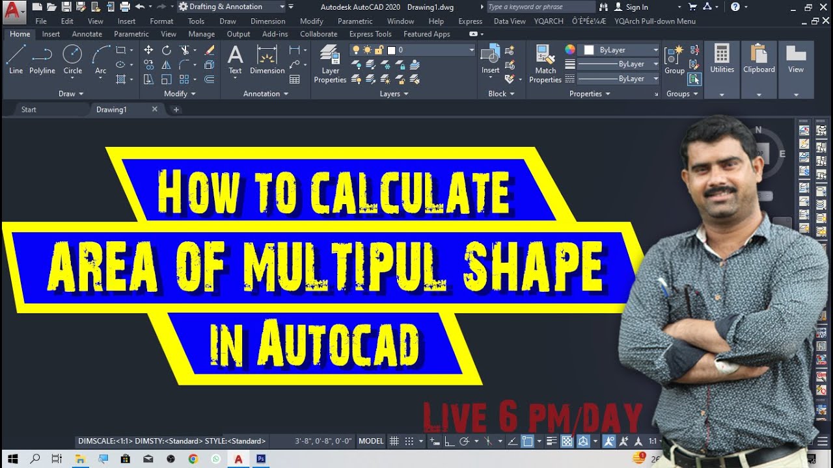Select the Dimension tool
This screenshot has width=833, height=468.
[267, 60]
